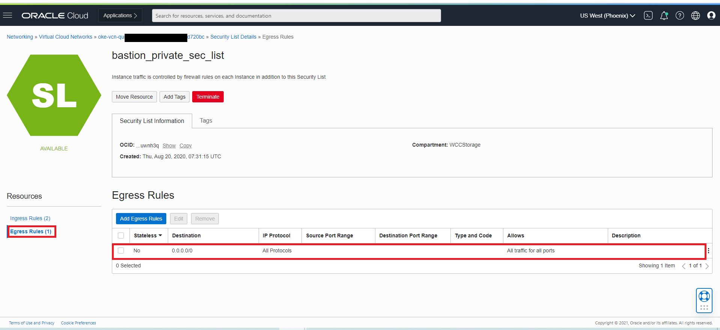Select the 0.0.0.0/0 egress rule checkbox
This screenshot has width=720, height=330.
pos(121,250)
